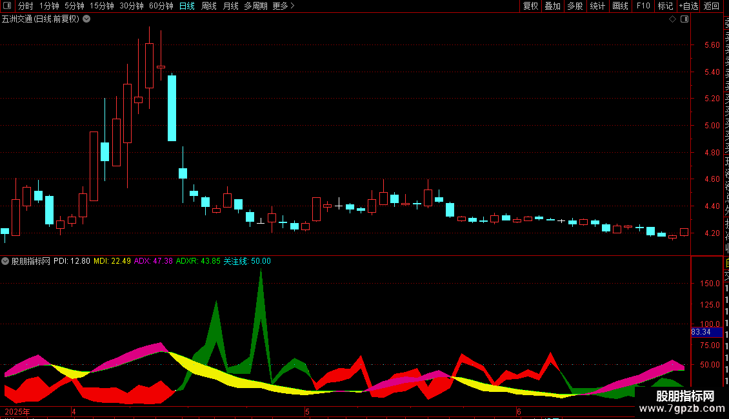Switch to 月线 monthly chart
The height and width of the screenshot is (419, 729).
coord(230,6)
